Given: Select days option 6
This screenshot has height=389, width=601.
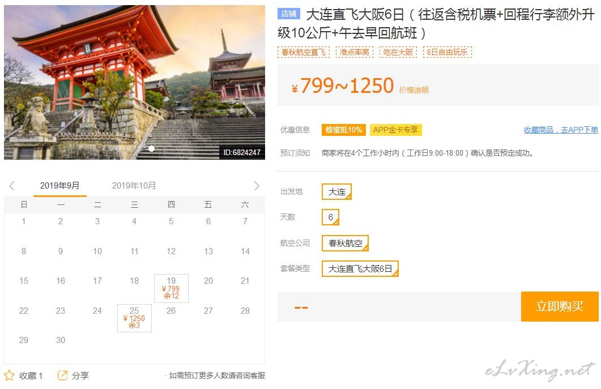Looking at the screenshot, I should coord(330,217).
